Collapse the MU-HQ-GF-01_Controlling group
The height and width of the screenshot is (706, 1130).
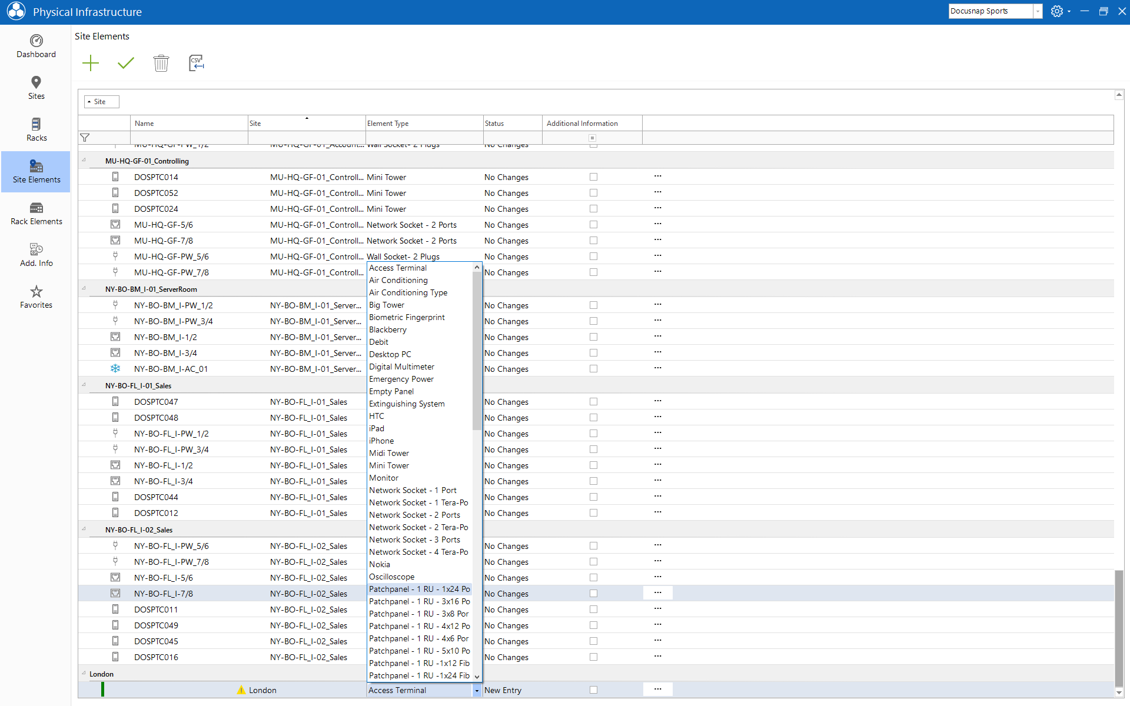pos(84,160)
